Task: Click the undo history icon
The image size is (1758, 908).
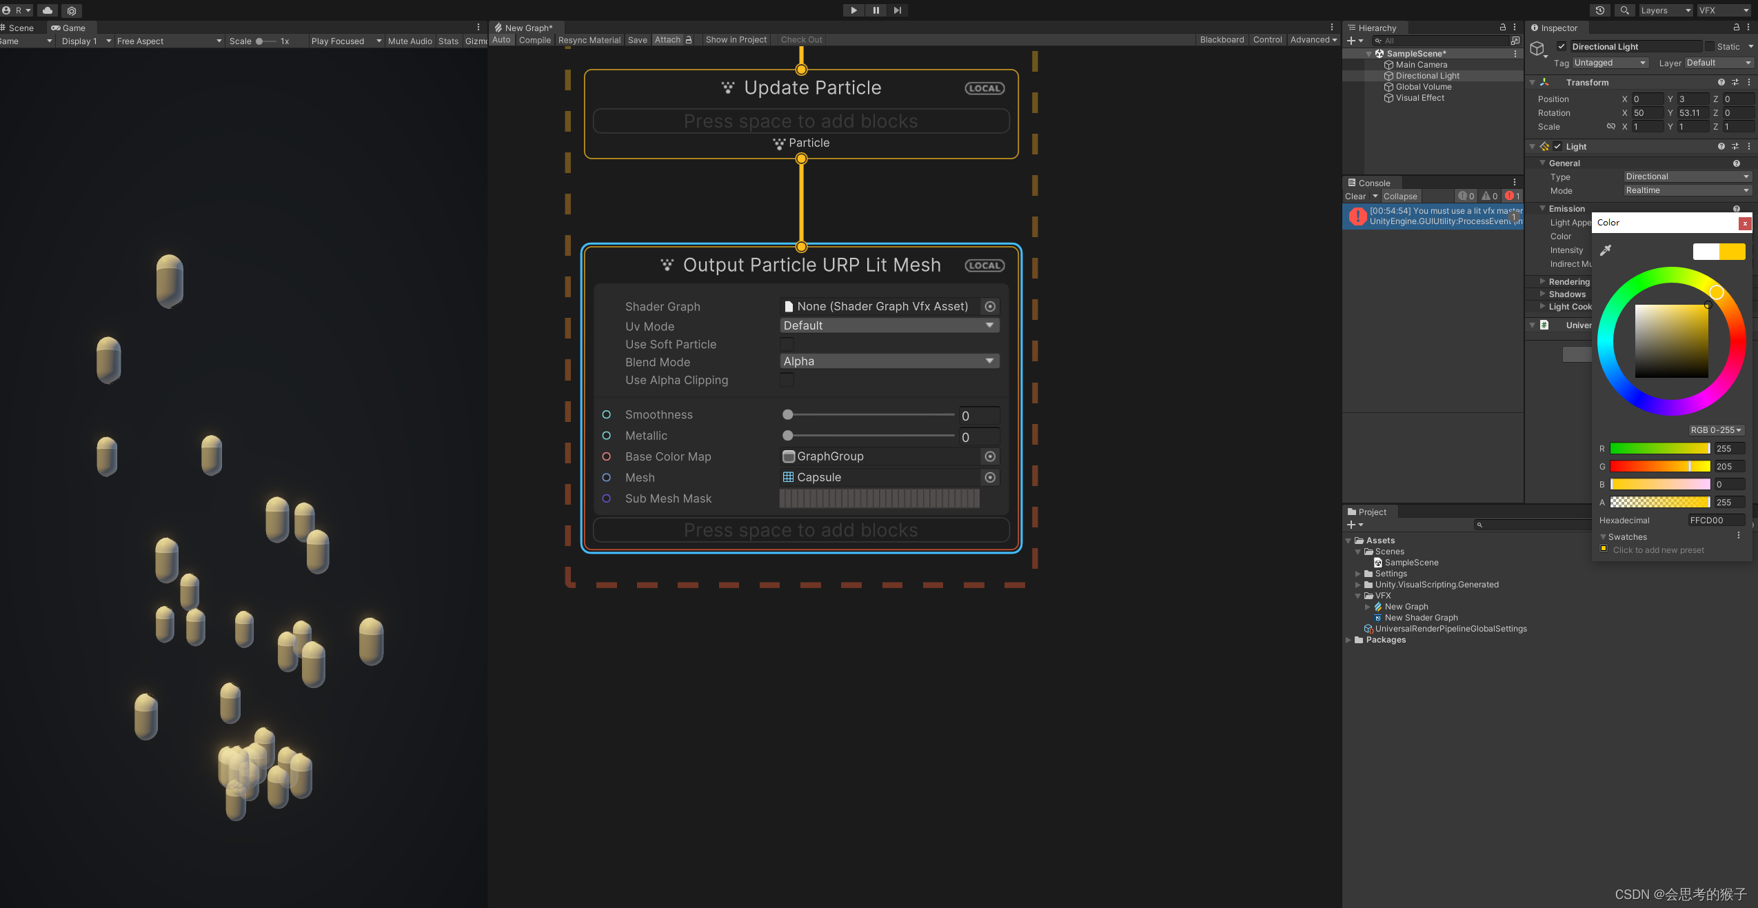Action: coord(1600,10)
